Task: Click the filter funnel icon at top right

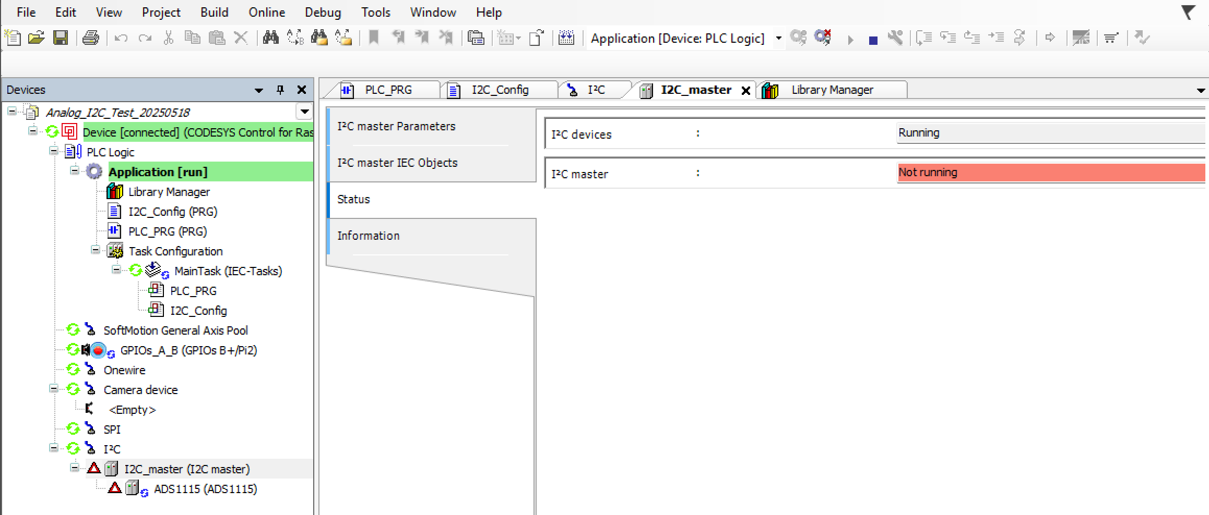Action: point(1188,12)
